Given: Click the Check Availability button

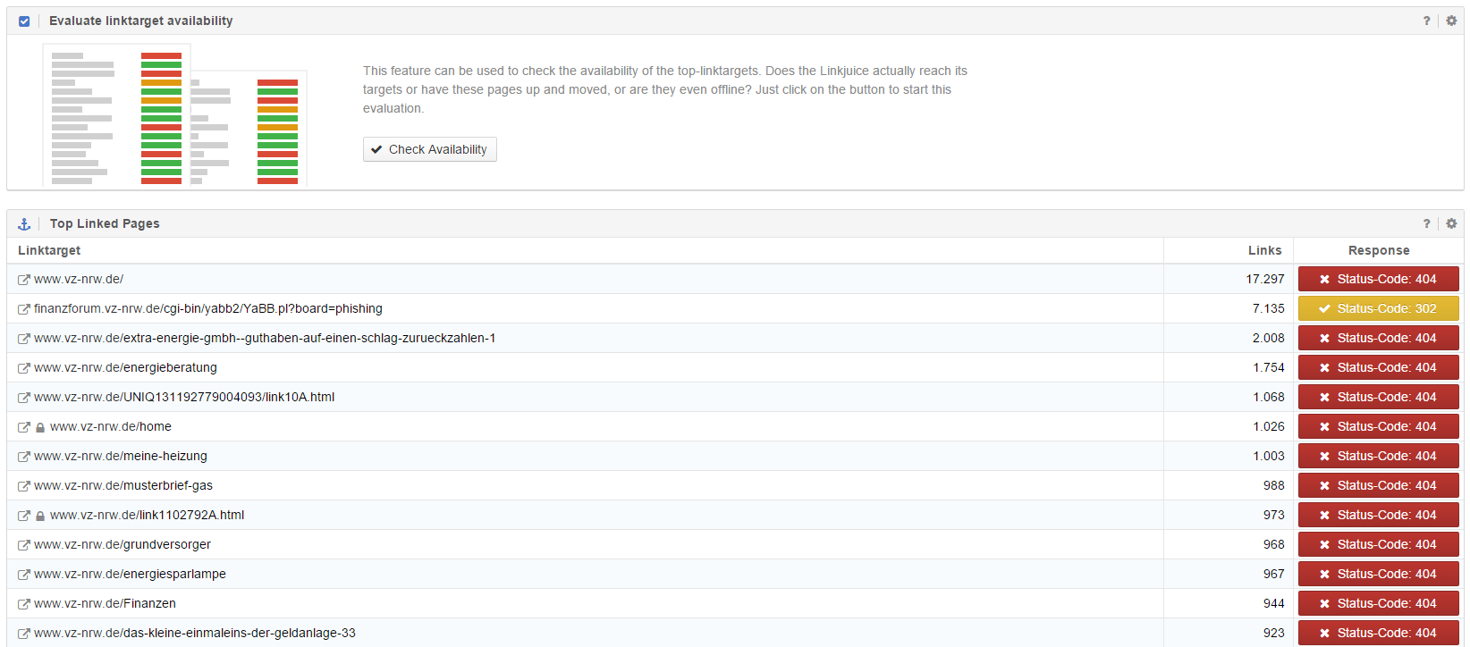Looking at the screenshot, I should coord(429,149).
